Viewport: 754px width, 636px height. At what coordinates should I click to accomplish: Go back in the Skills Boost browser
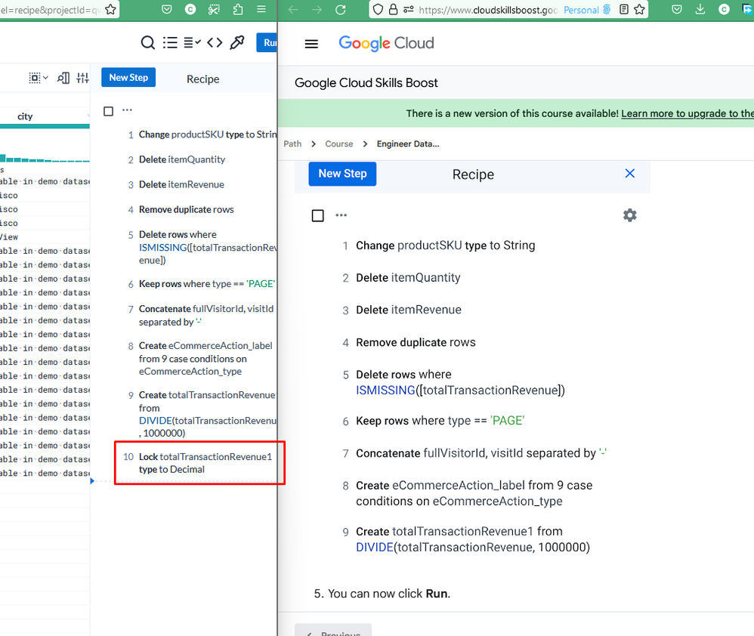293,10
